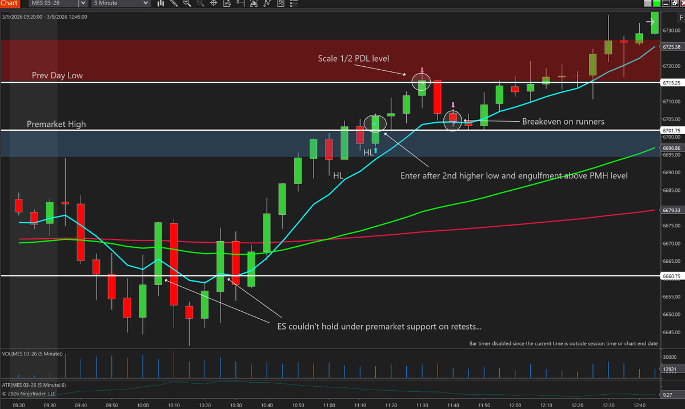Click the scroll-to-latest-bar arrow
The height and width of the screenshot is (409, 685).
[651, 22]
